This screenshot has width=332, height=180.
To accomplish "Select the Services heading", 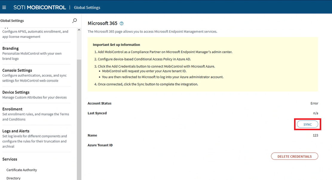I will (x=10, y=159).
